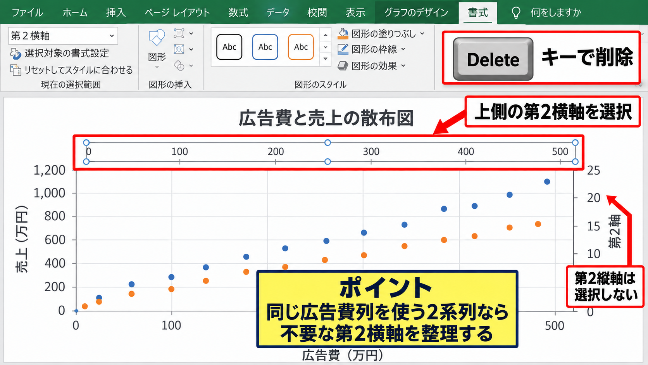
Task: Apply the blue outline Abc shape style
Action: [265, 47]
